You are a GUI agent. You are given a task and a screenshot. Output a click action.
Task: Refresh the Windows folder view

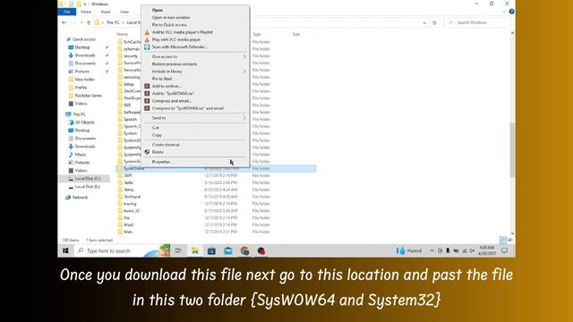[x=434, y=22]
